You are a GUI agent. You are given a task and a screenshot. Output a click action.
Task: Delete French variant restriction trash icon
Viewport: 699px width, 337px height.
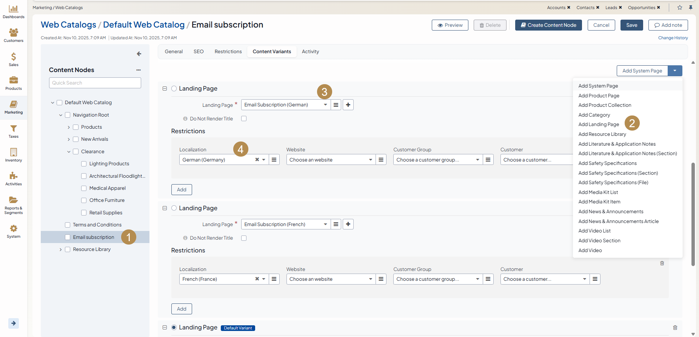662,263
